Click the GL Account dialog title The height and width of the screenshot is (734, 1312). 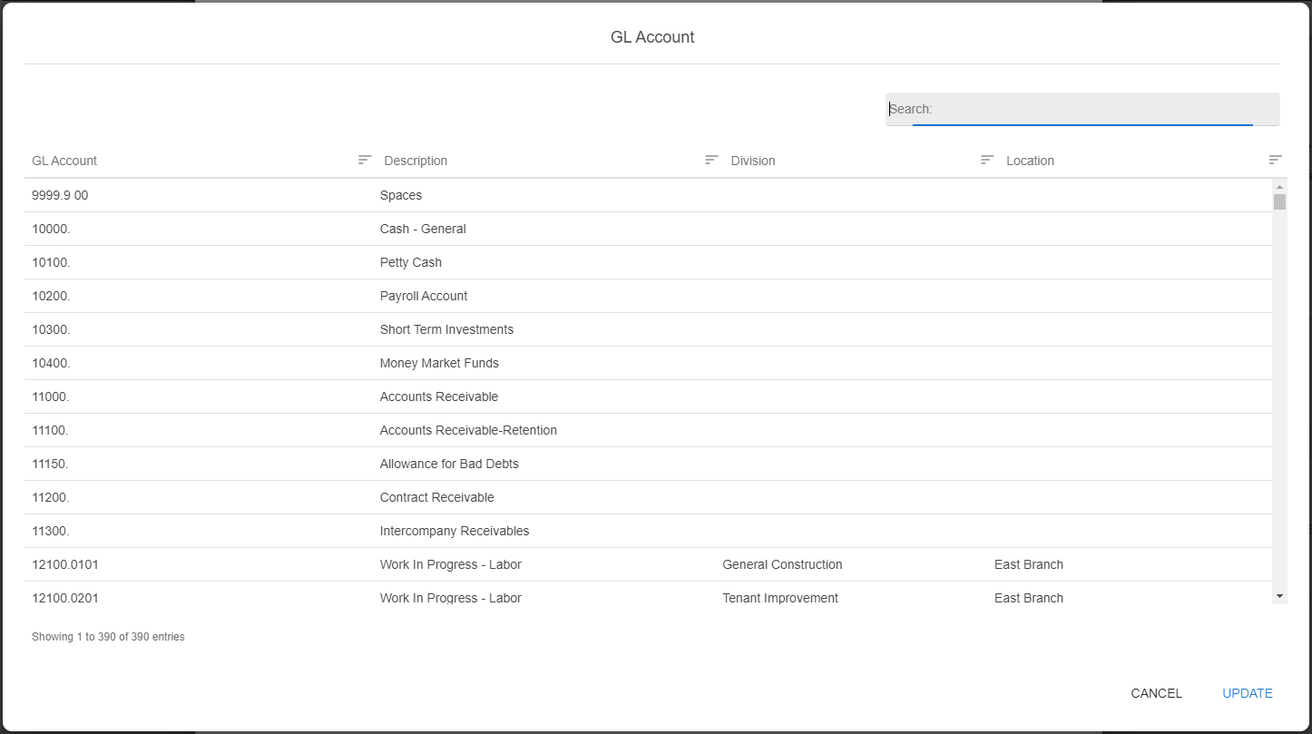[652, 37]
